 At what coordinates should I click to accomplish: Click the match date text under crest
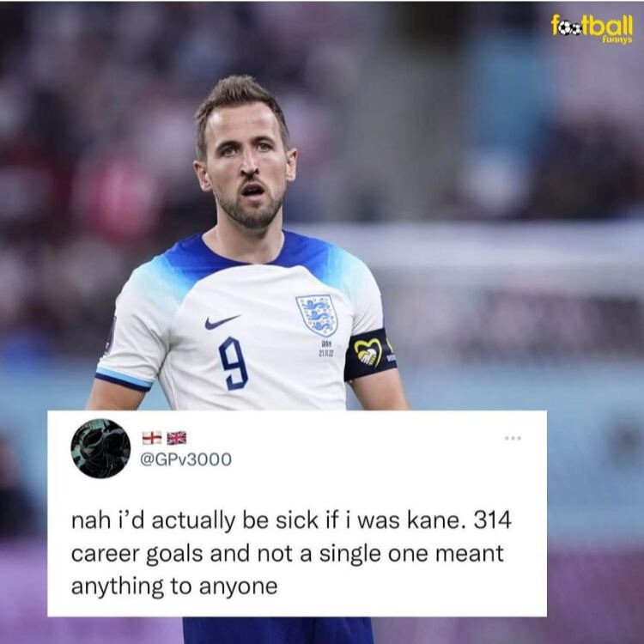[326, 349]
